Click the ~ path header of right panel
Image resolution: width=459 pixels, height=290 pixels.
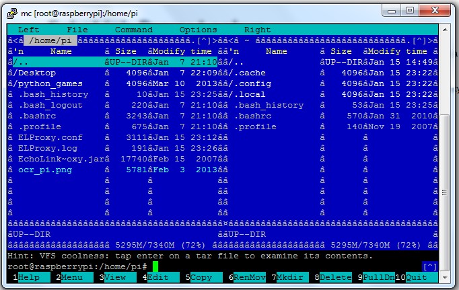247,40
